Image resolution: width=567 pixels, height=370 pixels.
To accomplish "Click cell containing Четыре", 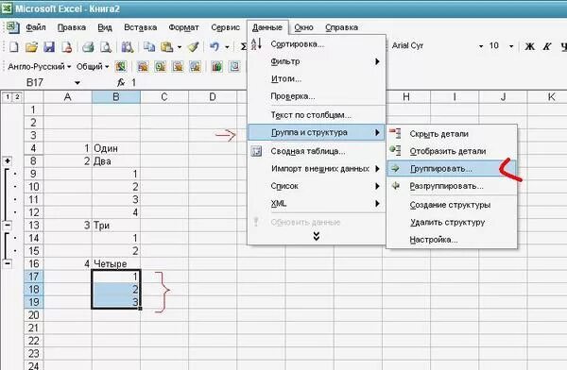I will 116,263.
